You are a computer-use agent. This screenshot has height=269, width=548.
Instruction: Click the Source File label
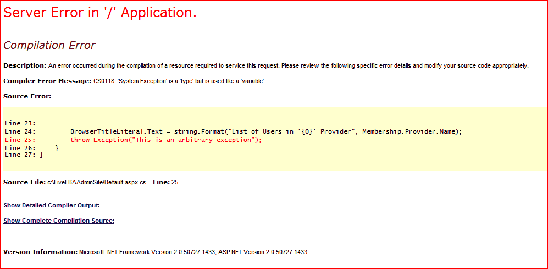(24, 182)
